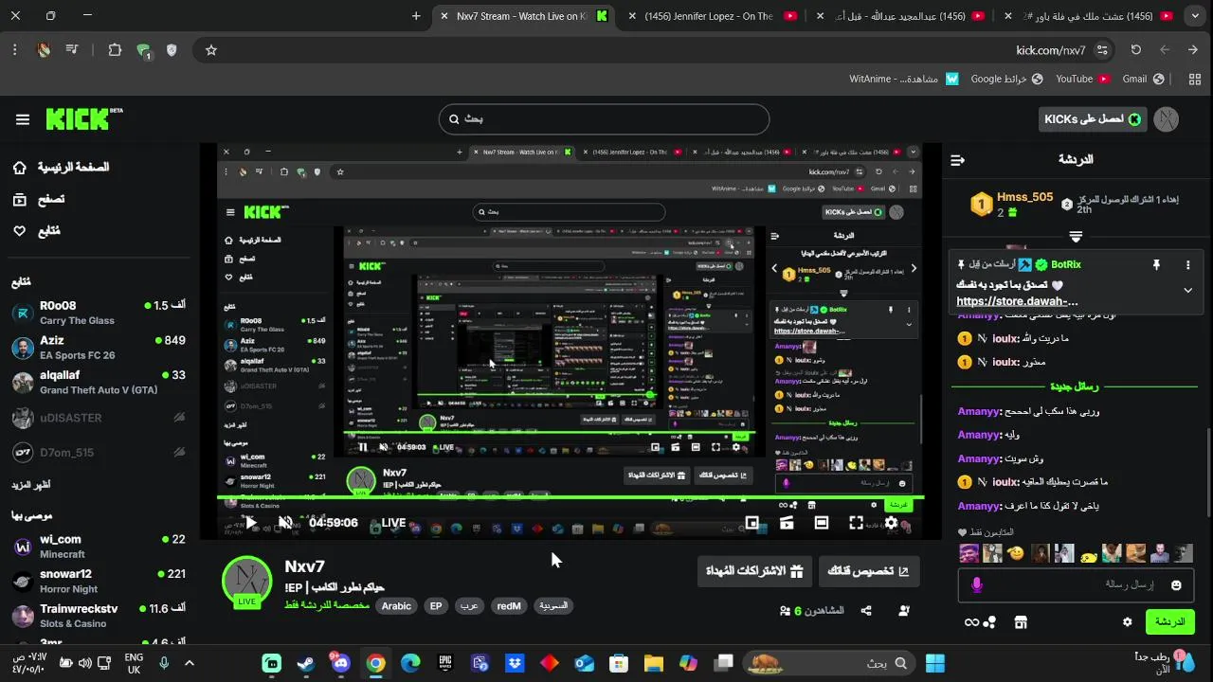Open the browse (تصفح) sidebar item
1213x682 pixels.
click(x=39, y=199)
